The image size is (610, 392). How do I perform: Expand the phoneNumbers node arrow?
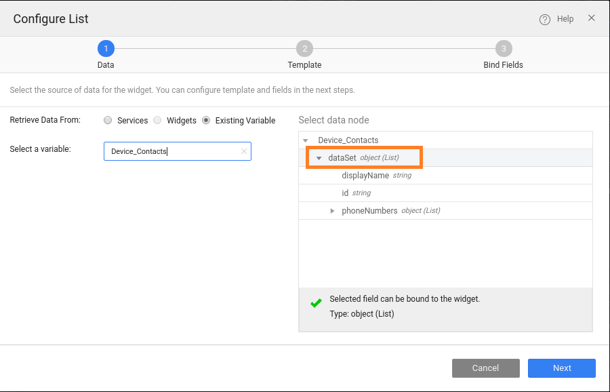pos(332,211)
